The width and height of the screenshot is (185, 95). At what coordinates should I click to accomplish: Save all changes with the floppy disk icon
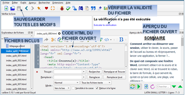pos(19,8)
